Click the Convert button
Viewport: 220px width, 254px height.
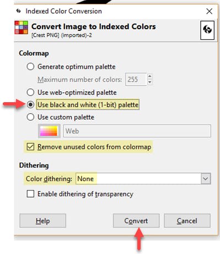pos(136,220)
